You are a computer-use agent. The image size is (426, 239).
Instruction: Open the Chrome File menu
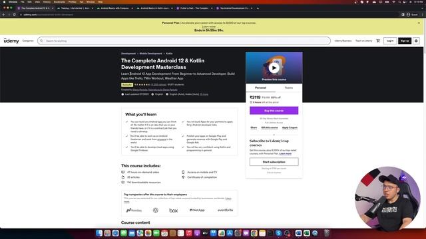[x=22, y=2]
